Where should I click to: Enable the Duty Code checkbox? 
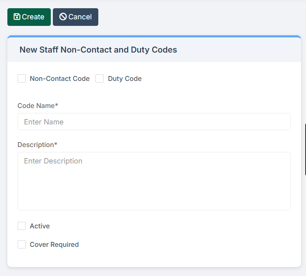[100, 78]
